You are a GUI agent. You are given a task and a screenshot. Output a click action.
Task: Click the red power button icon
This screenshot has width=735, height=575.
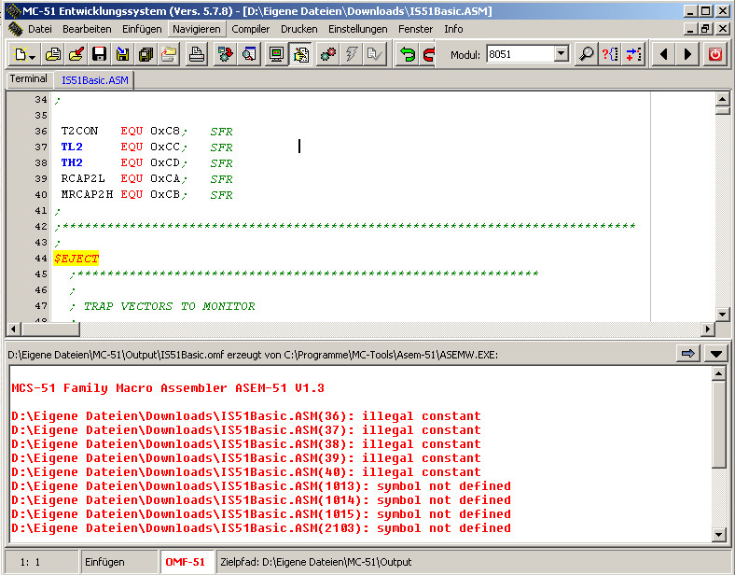point(714,54)
